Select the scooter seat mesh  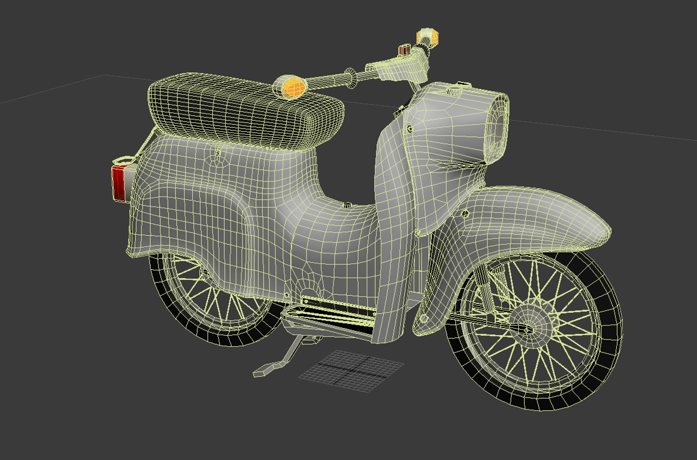[246, 112]
